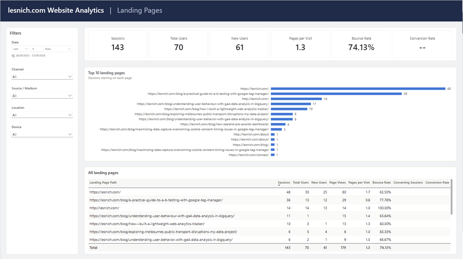Click the date count input field
The width and height of the screenshot is (463, 259).
coord(36,49)
